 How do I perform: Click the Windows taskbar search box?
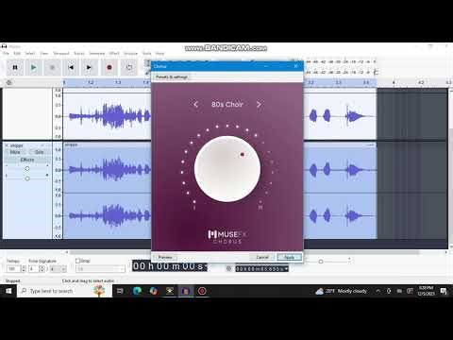pos(65,291)
